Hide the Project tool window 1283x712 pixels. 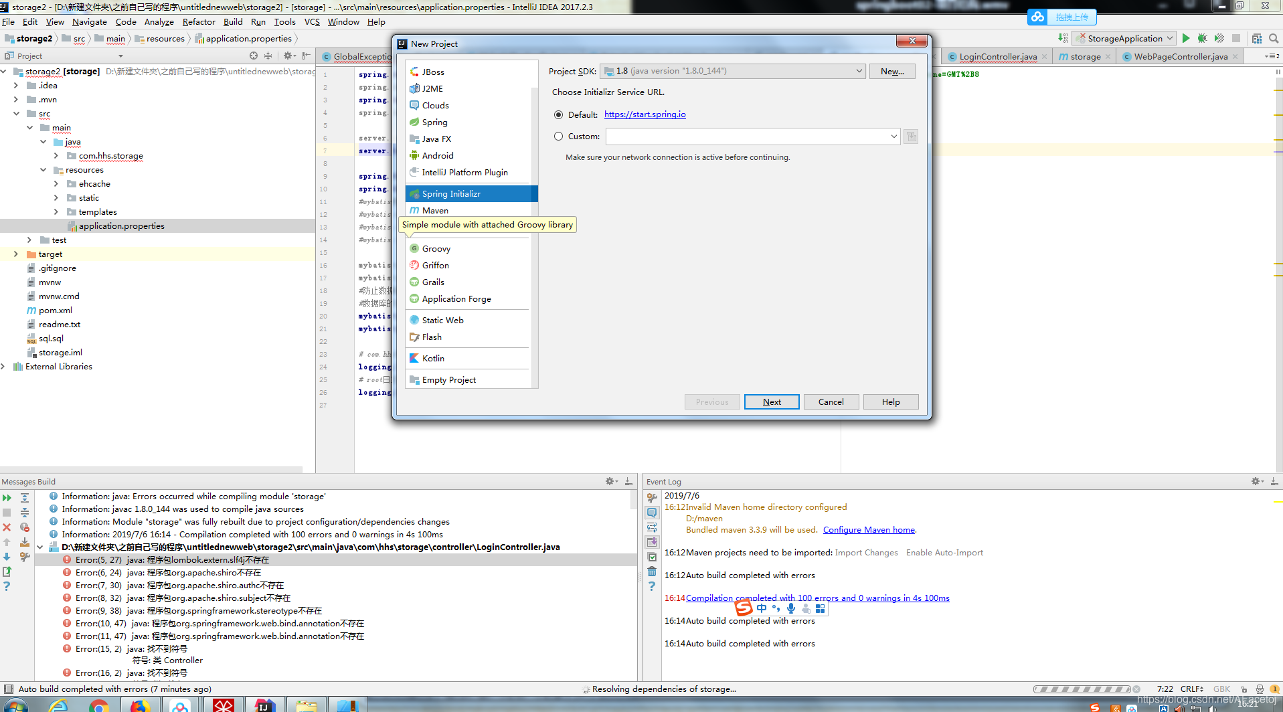pyautogui.click(x=307, y=56)
